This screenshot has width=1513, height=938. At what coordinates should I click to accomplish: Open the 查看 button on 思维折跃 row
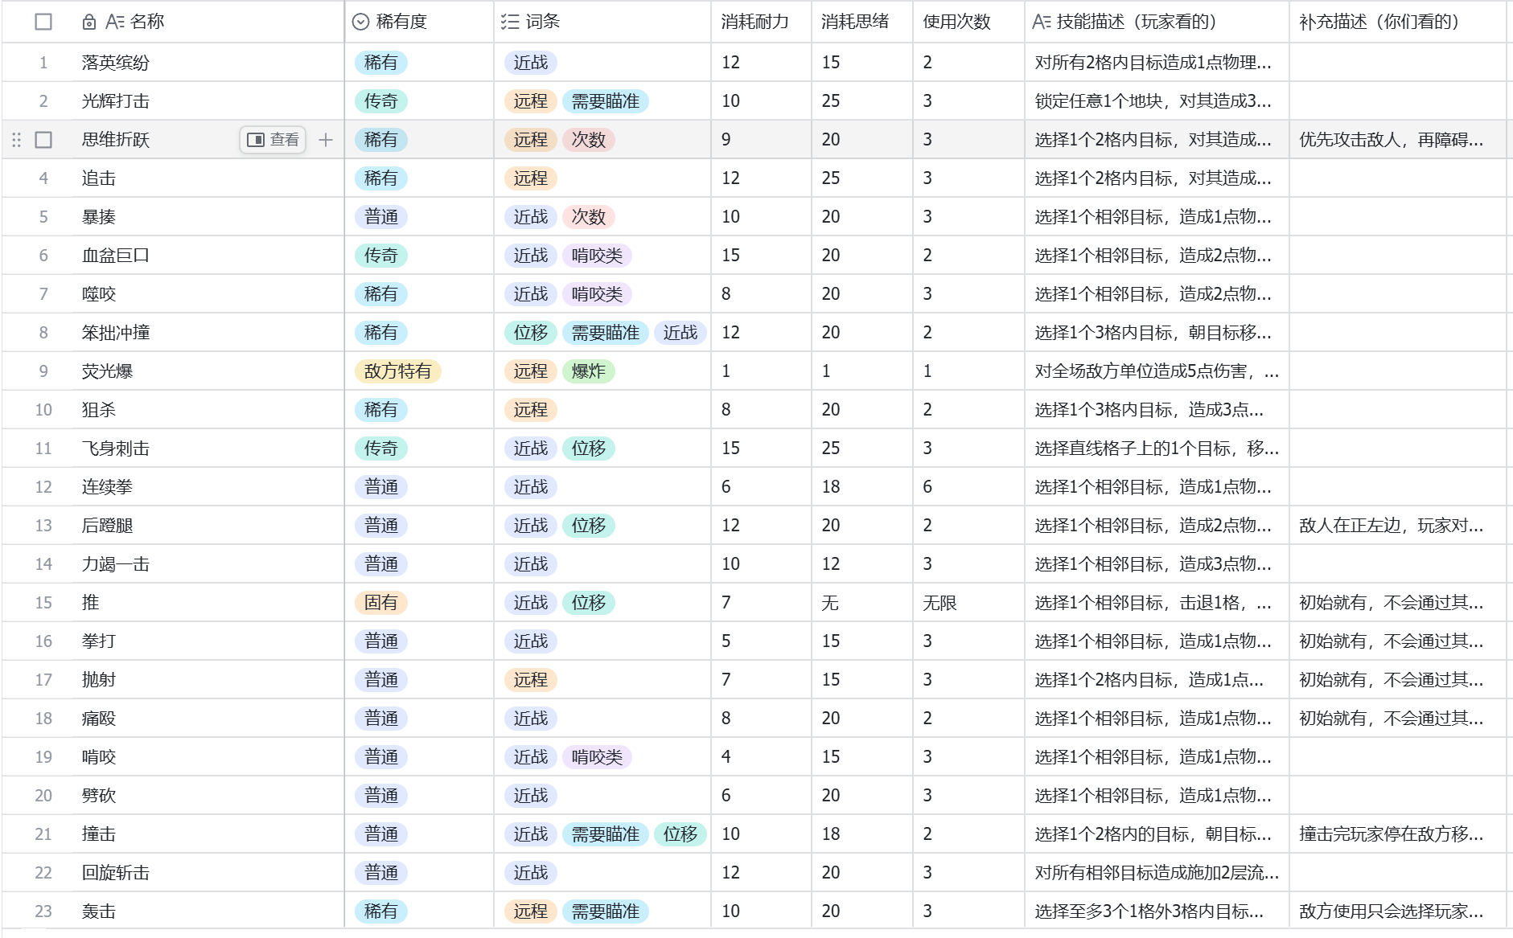click(273, 140)
